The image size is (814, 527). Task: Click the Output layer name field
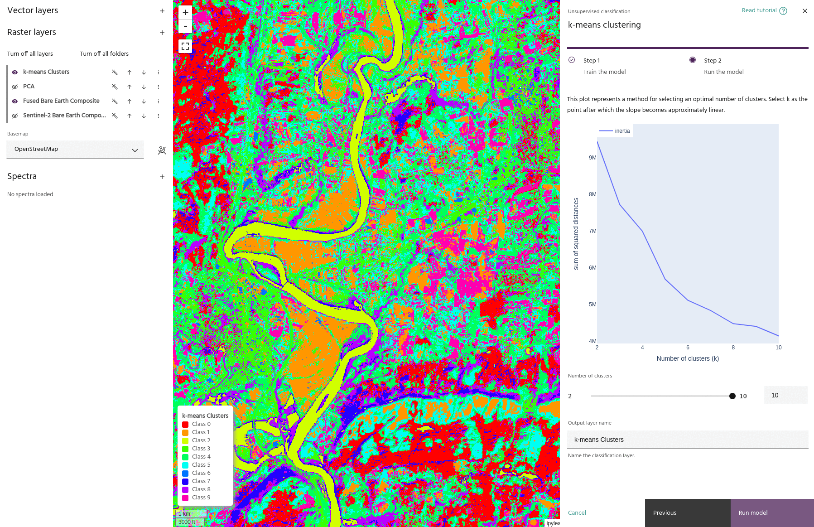pos(687,440)
